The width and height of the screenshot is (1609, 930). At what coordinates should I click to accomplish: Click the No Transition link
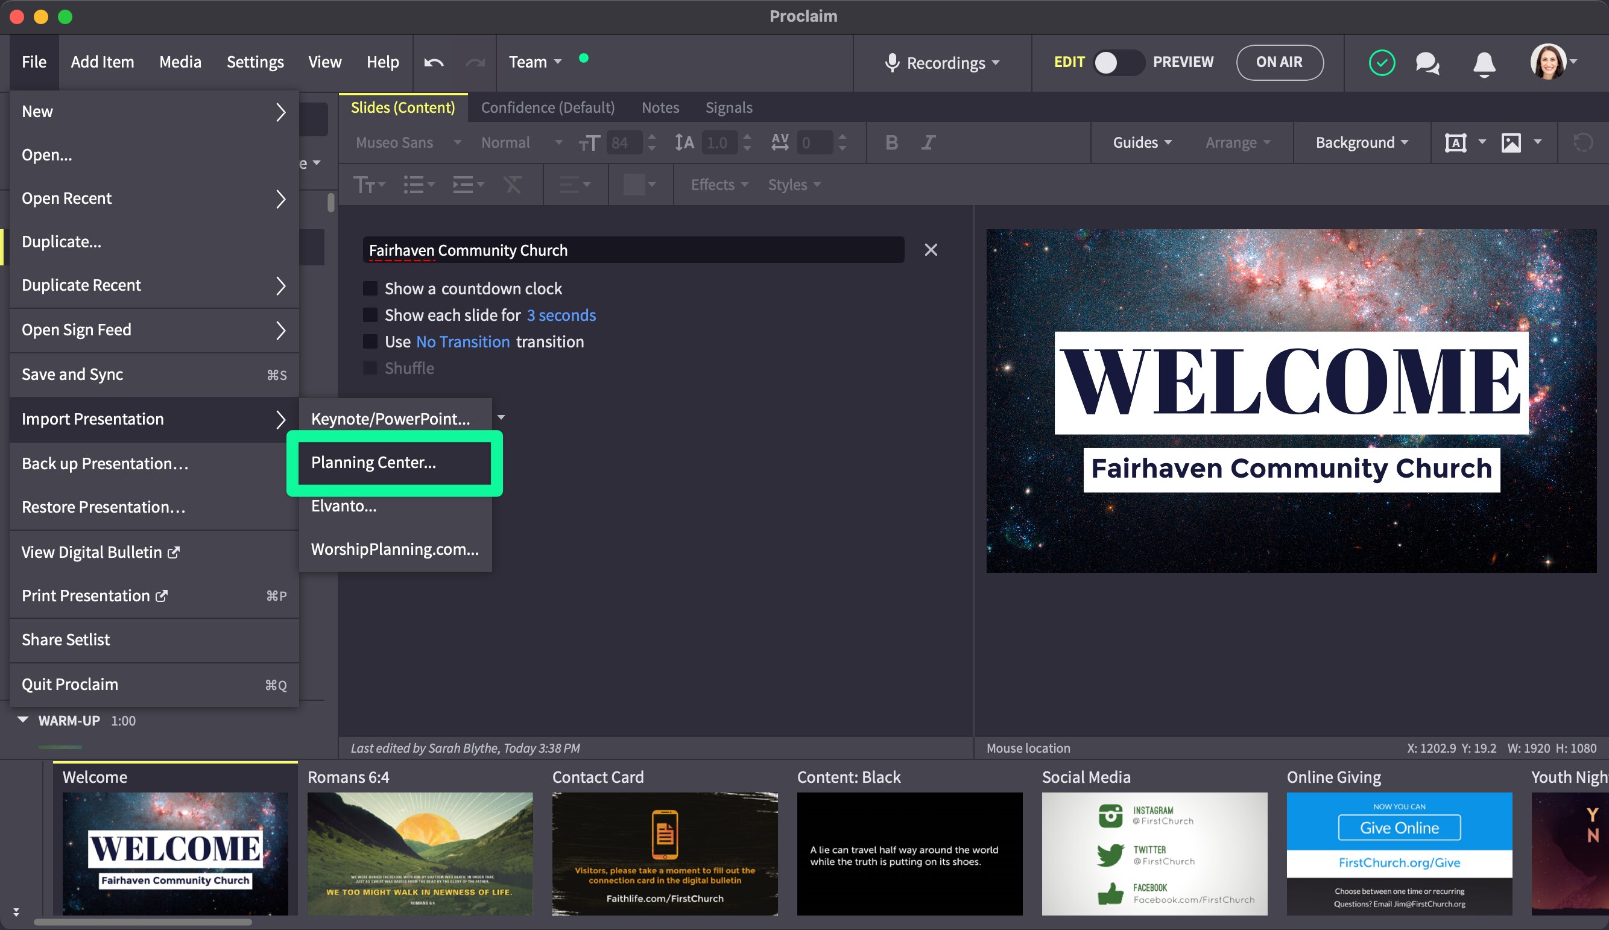point(463,342)
